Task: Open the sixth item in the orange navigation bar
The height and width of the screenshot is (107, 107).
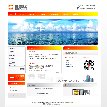Action: pos(65,14)
